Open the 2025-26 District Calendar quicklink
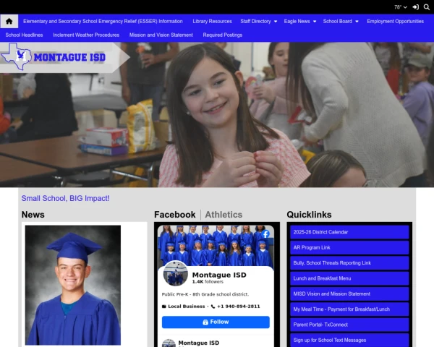The height and width of the screenshot is (347, 434). tap(349, 232)
